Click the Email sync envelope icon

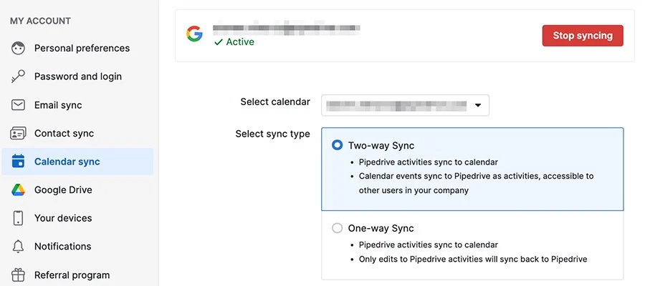pos(18,105)
